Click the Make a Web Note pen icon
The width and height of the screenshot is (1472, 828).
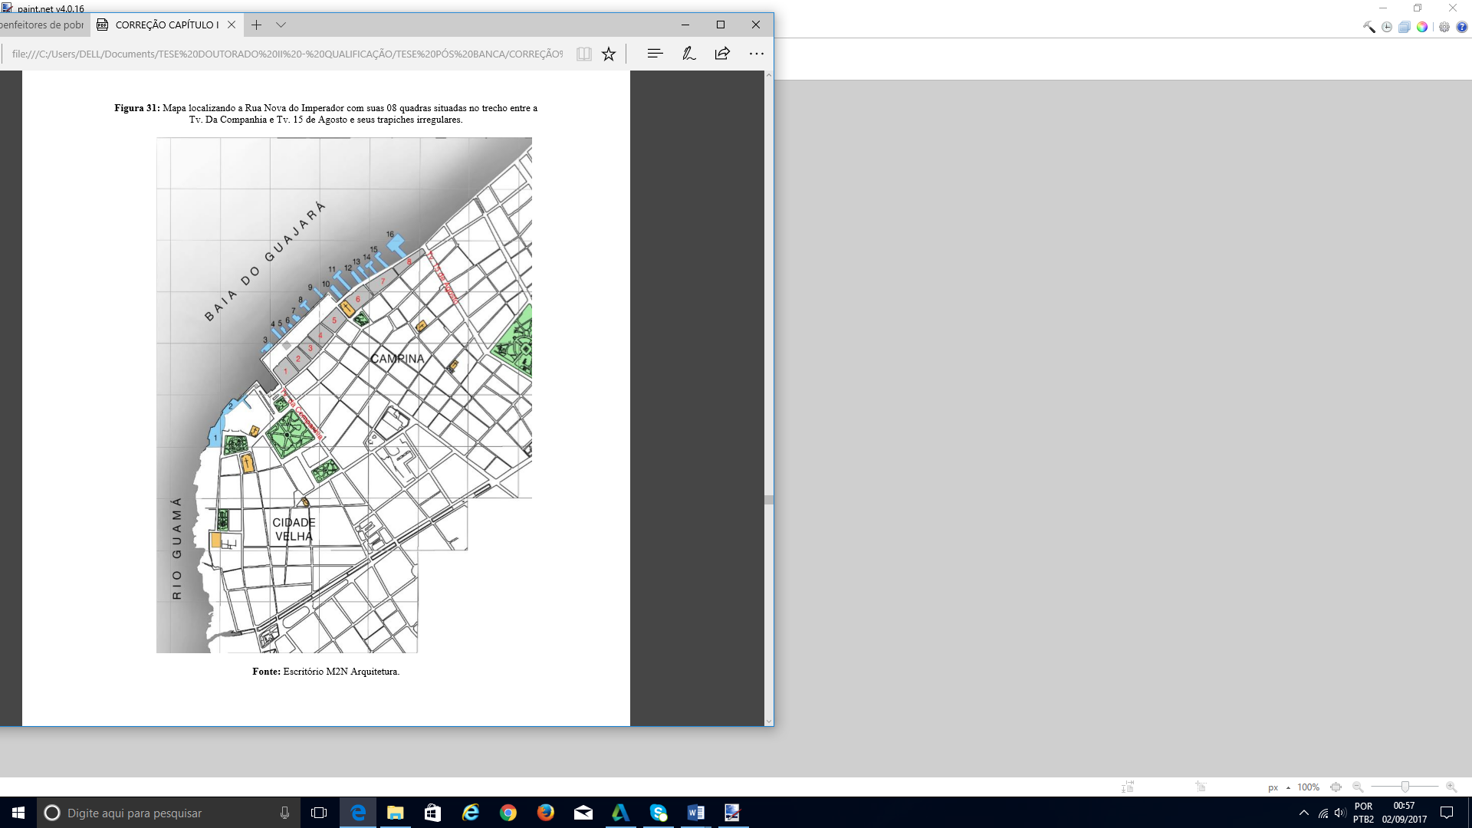click(x=688, y=54)
